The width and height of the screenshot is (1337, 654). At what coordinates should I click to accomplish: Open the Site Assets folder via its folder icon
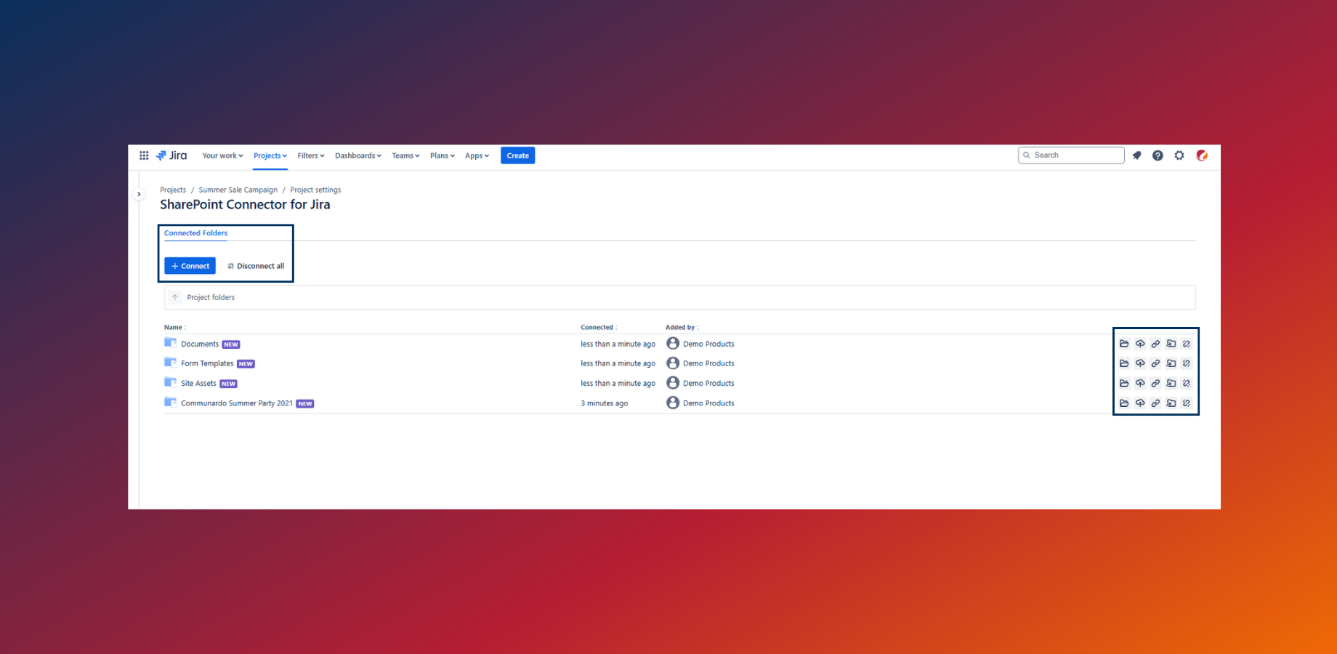click(1124, 383)
